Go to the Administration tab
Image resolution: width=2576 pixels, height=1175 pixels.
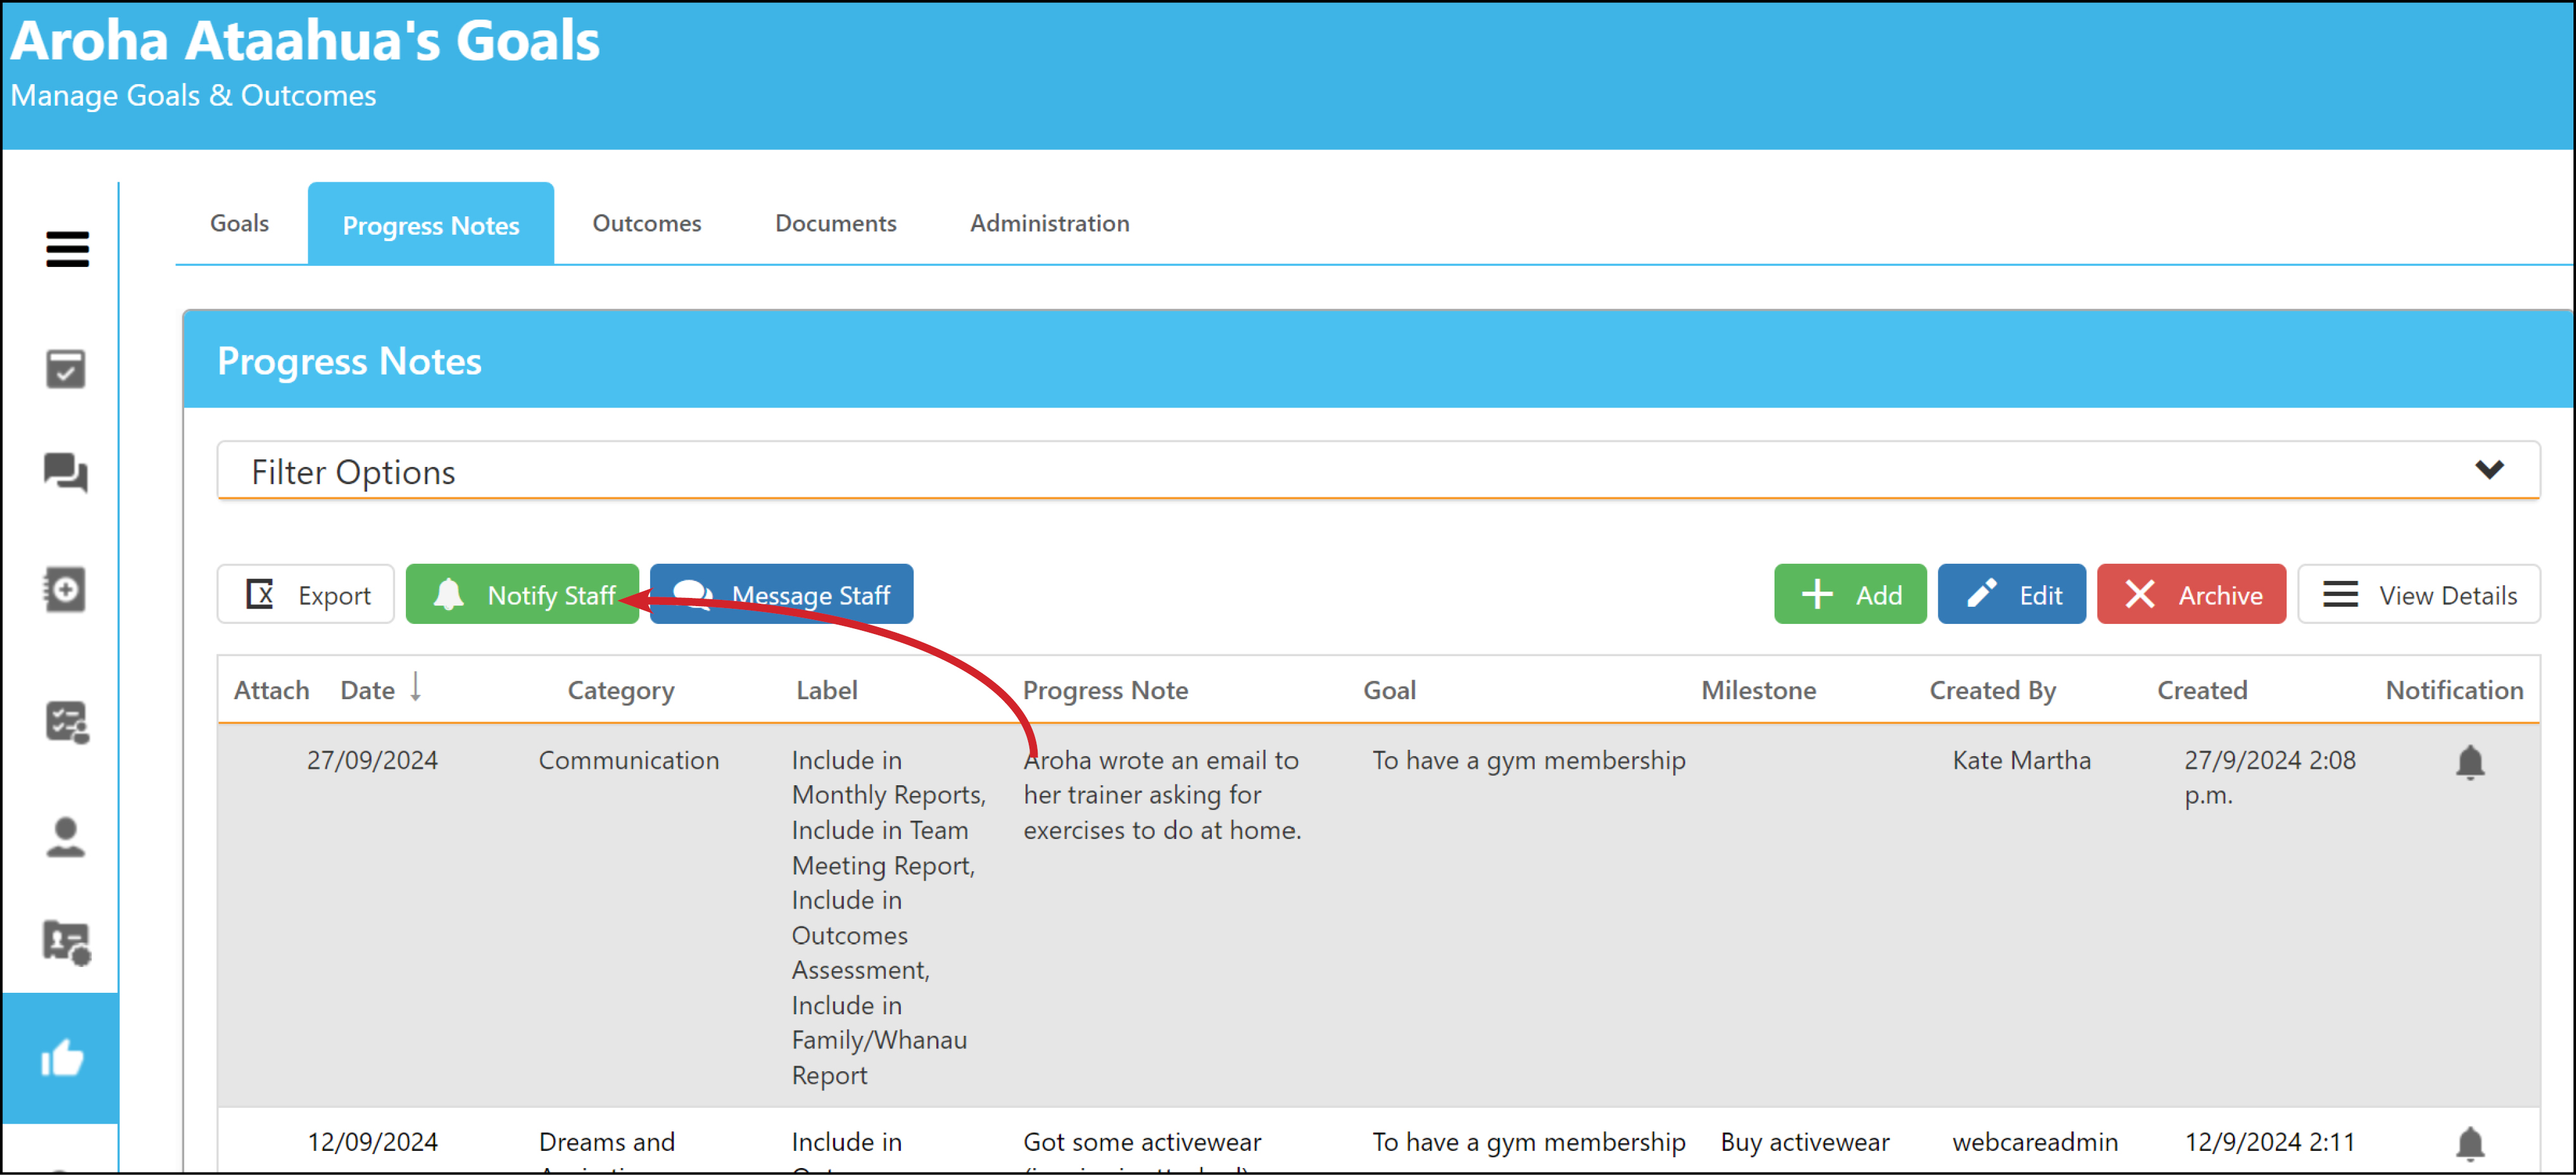coord(1049,223)
